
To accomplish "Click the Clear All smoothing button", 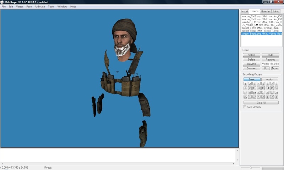I will (x=261, y=103).
